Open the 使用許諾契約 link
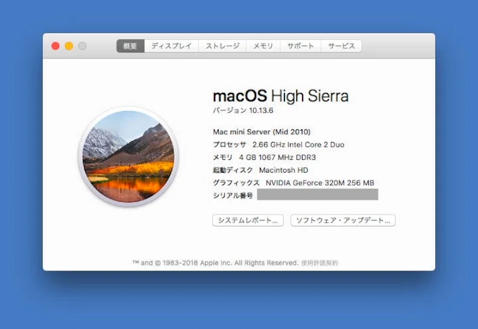478x329 pixels. coord(319,263)
